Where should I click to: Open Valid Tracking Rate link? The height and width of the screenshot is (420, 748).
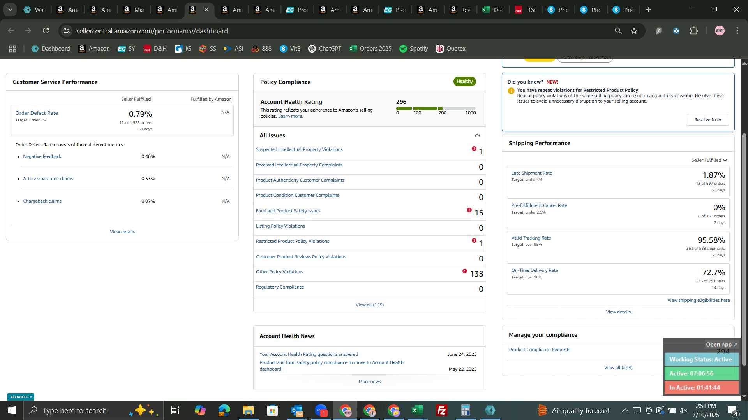[531, 238]
